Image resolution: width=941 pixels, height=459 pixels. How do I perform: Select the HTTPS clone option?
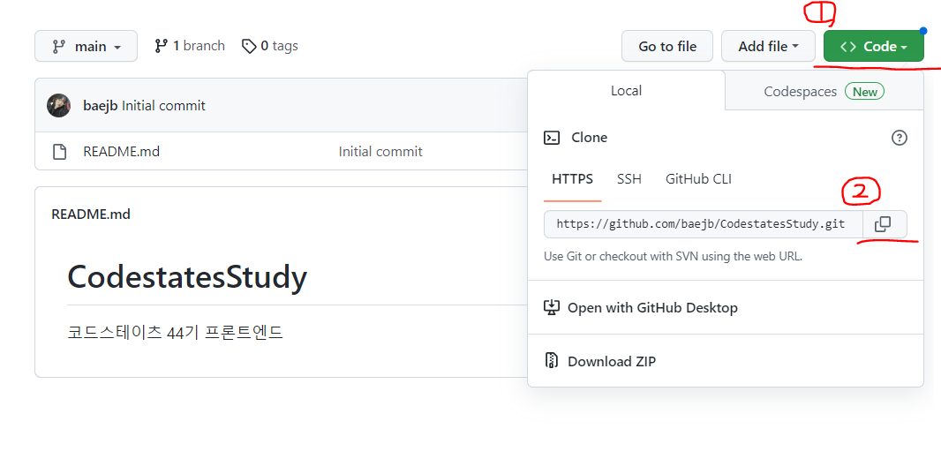[x=573, y=179]
